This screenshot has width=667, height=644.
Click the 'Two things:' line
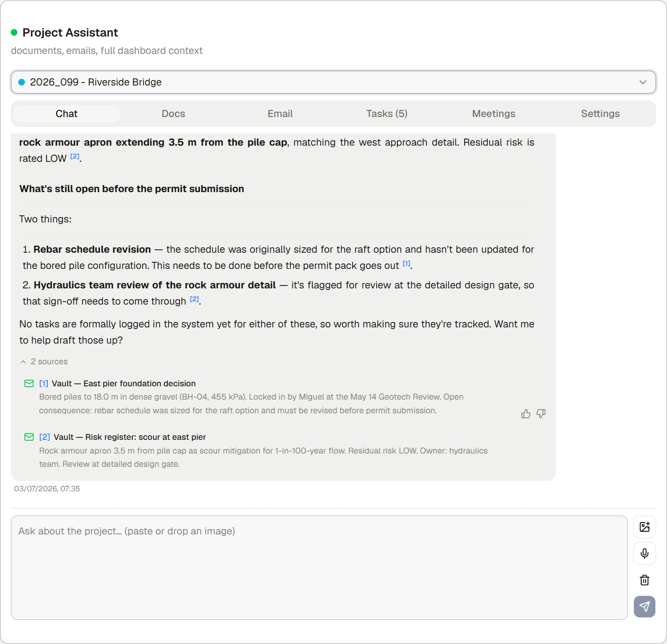click(x=45, y=219)
